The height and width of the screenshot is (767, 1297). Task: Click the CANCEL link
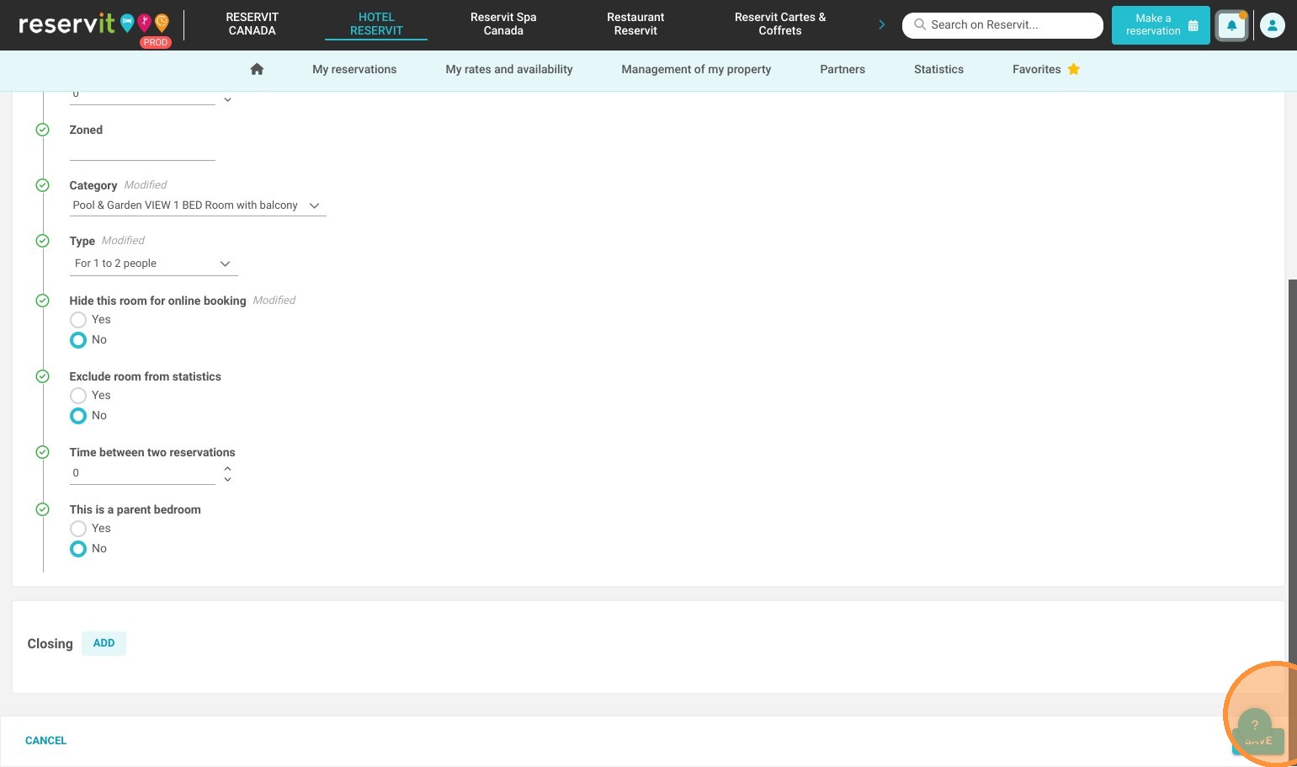pos(45,741)
